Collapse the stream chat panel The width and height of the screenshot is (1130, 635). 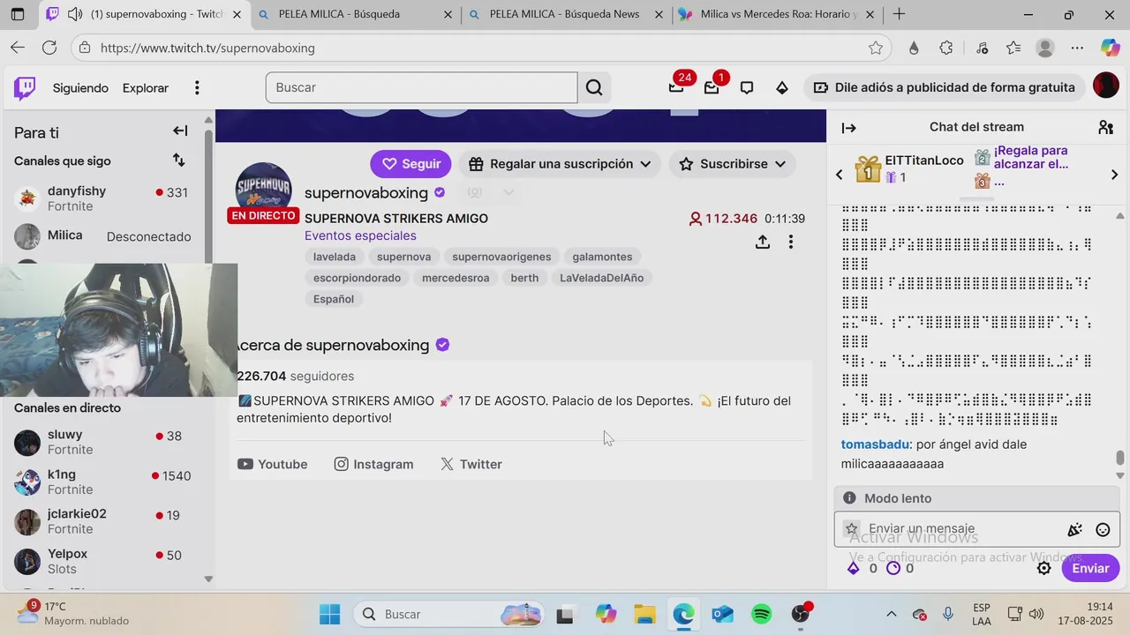pyautogui.click(x=848, y=128)
